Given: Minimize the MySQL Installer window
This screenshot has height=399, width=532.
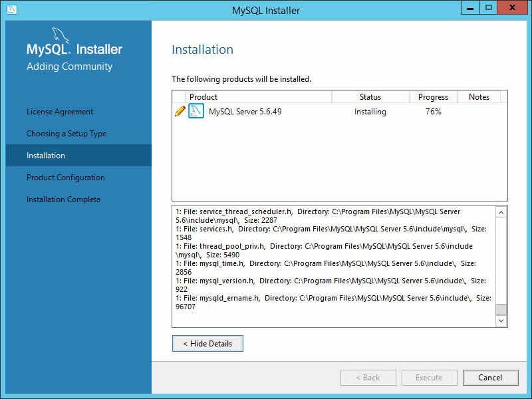Looking at the screenshot, I should [x=470, y=8].
